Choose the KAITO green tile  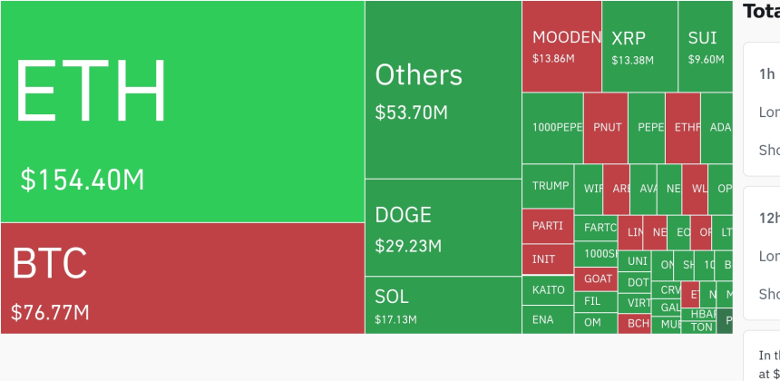[x=548, y=290]
